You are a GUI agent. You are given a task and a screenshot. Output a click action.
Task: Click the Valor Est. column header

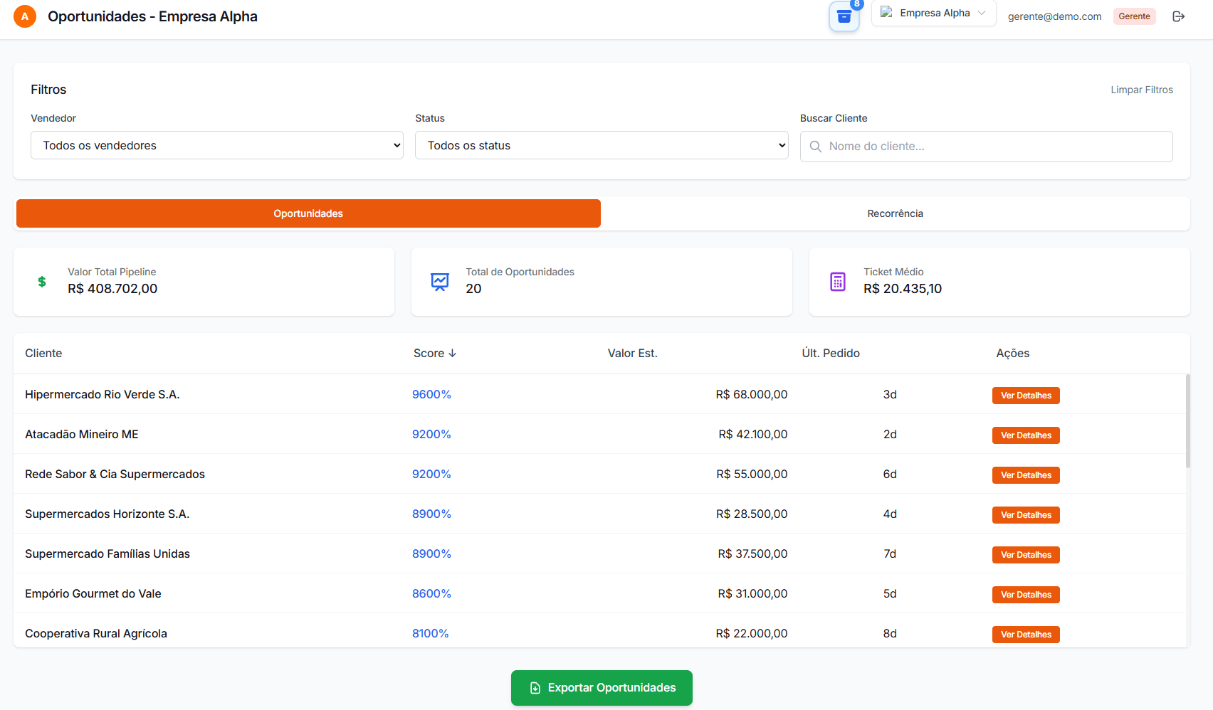632,354
